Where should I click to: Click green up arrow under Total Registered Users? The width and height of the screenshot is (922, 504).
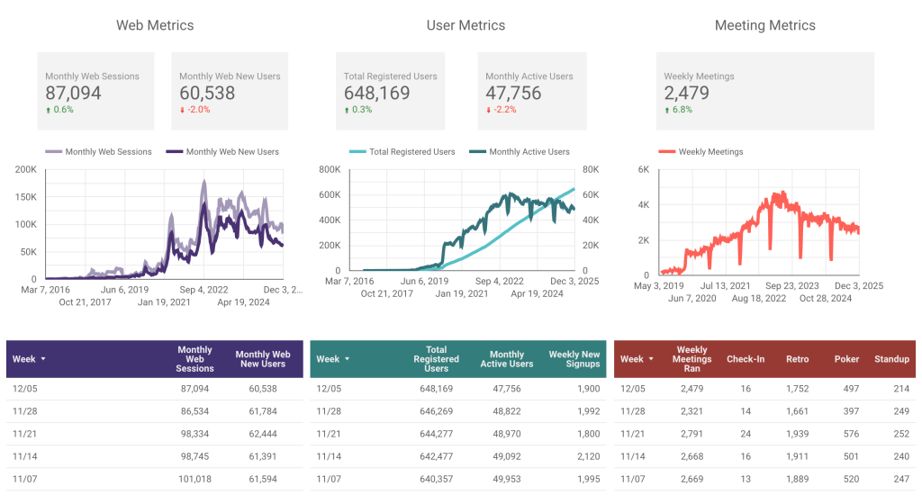pyautogui.click(x=347, y=110)
